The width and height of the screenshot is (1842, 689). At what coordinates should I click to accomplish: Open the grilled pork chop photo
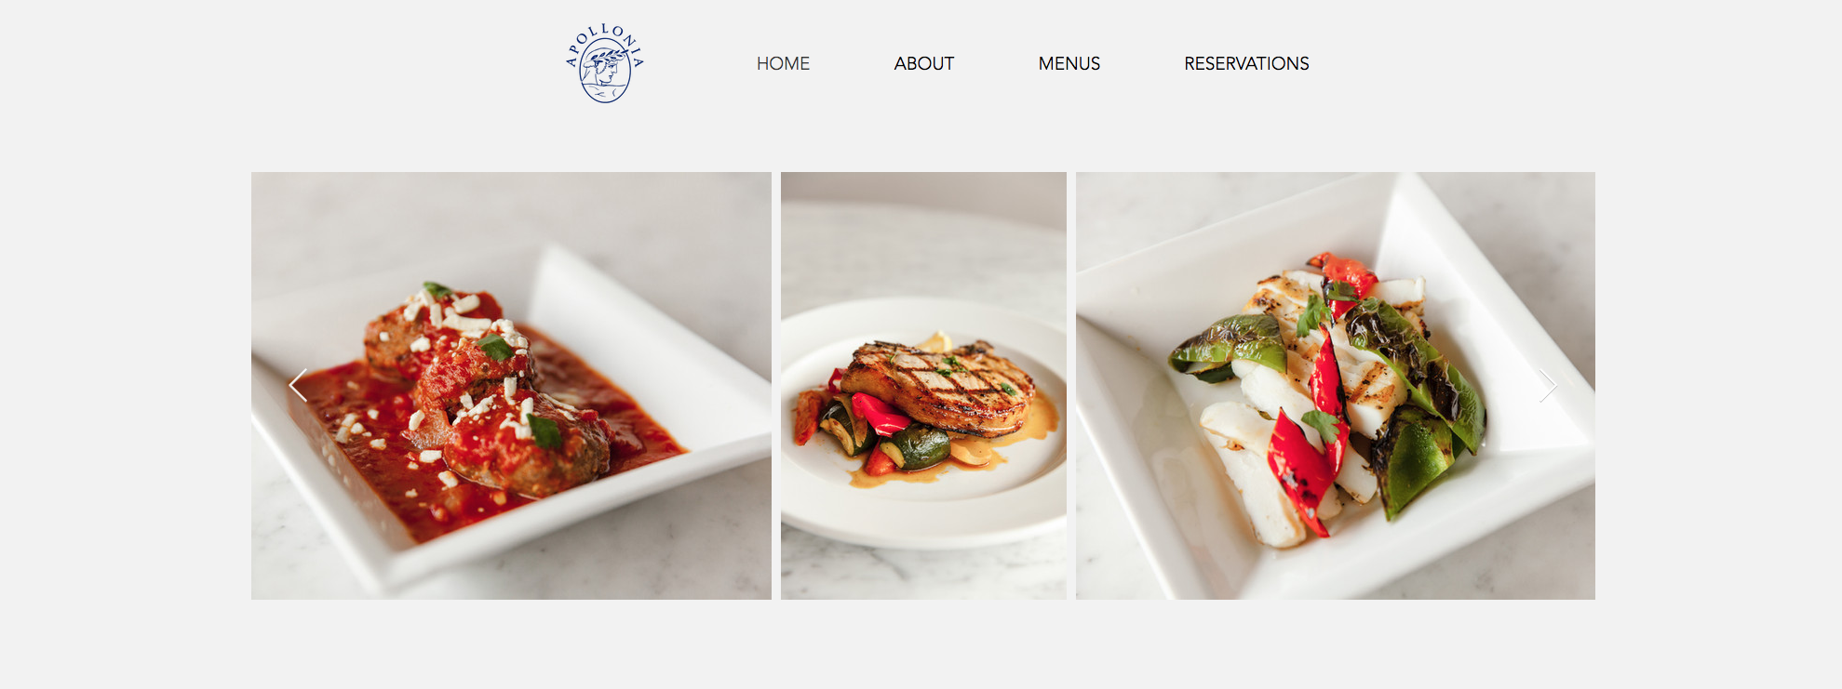tap(923, 386)
